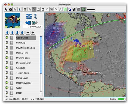
Task: Click the range rings tool icon
Action: [51, 9]
